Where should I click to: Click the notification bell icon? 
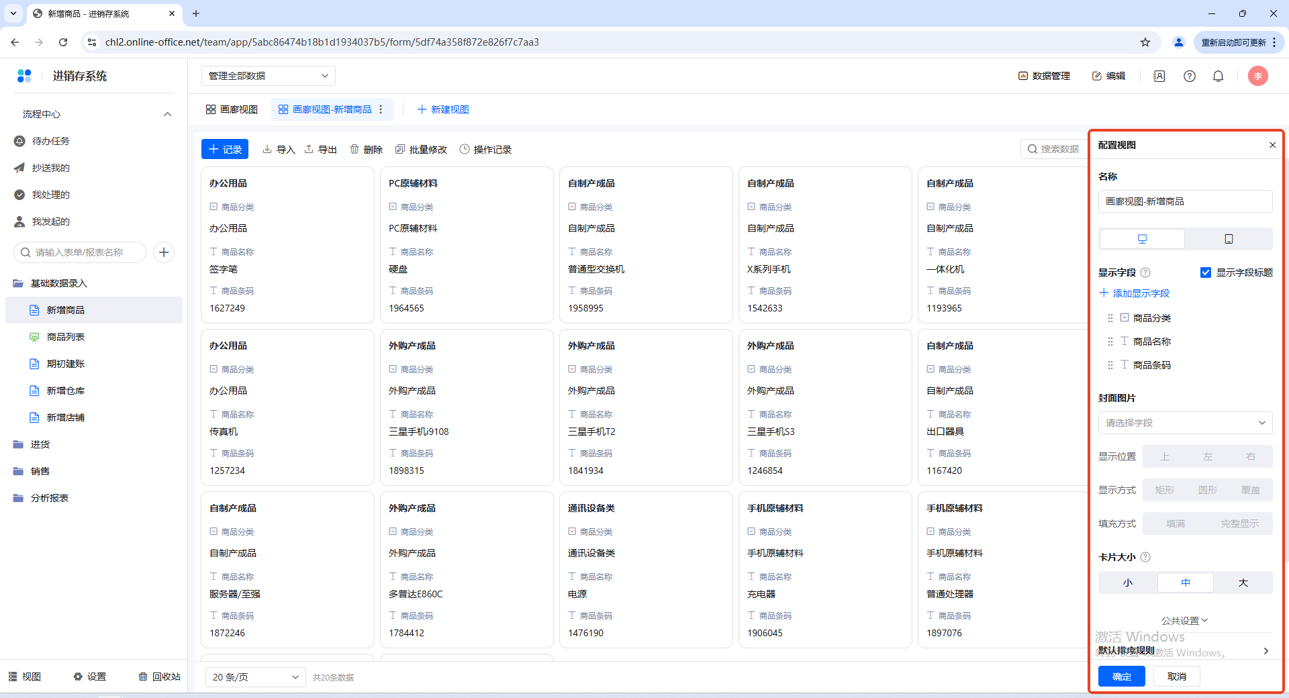1218,77
